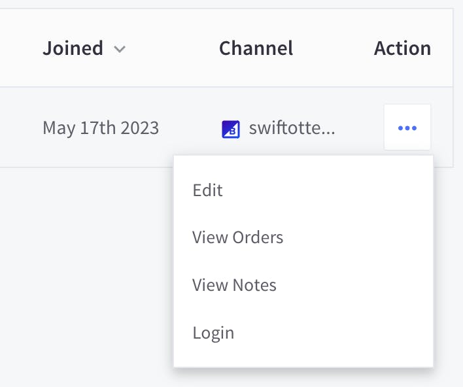Click the Action column header
The width and height of the screenshot is (463, 387).
(x=402, y=48)
